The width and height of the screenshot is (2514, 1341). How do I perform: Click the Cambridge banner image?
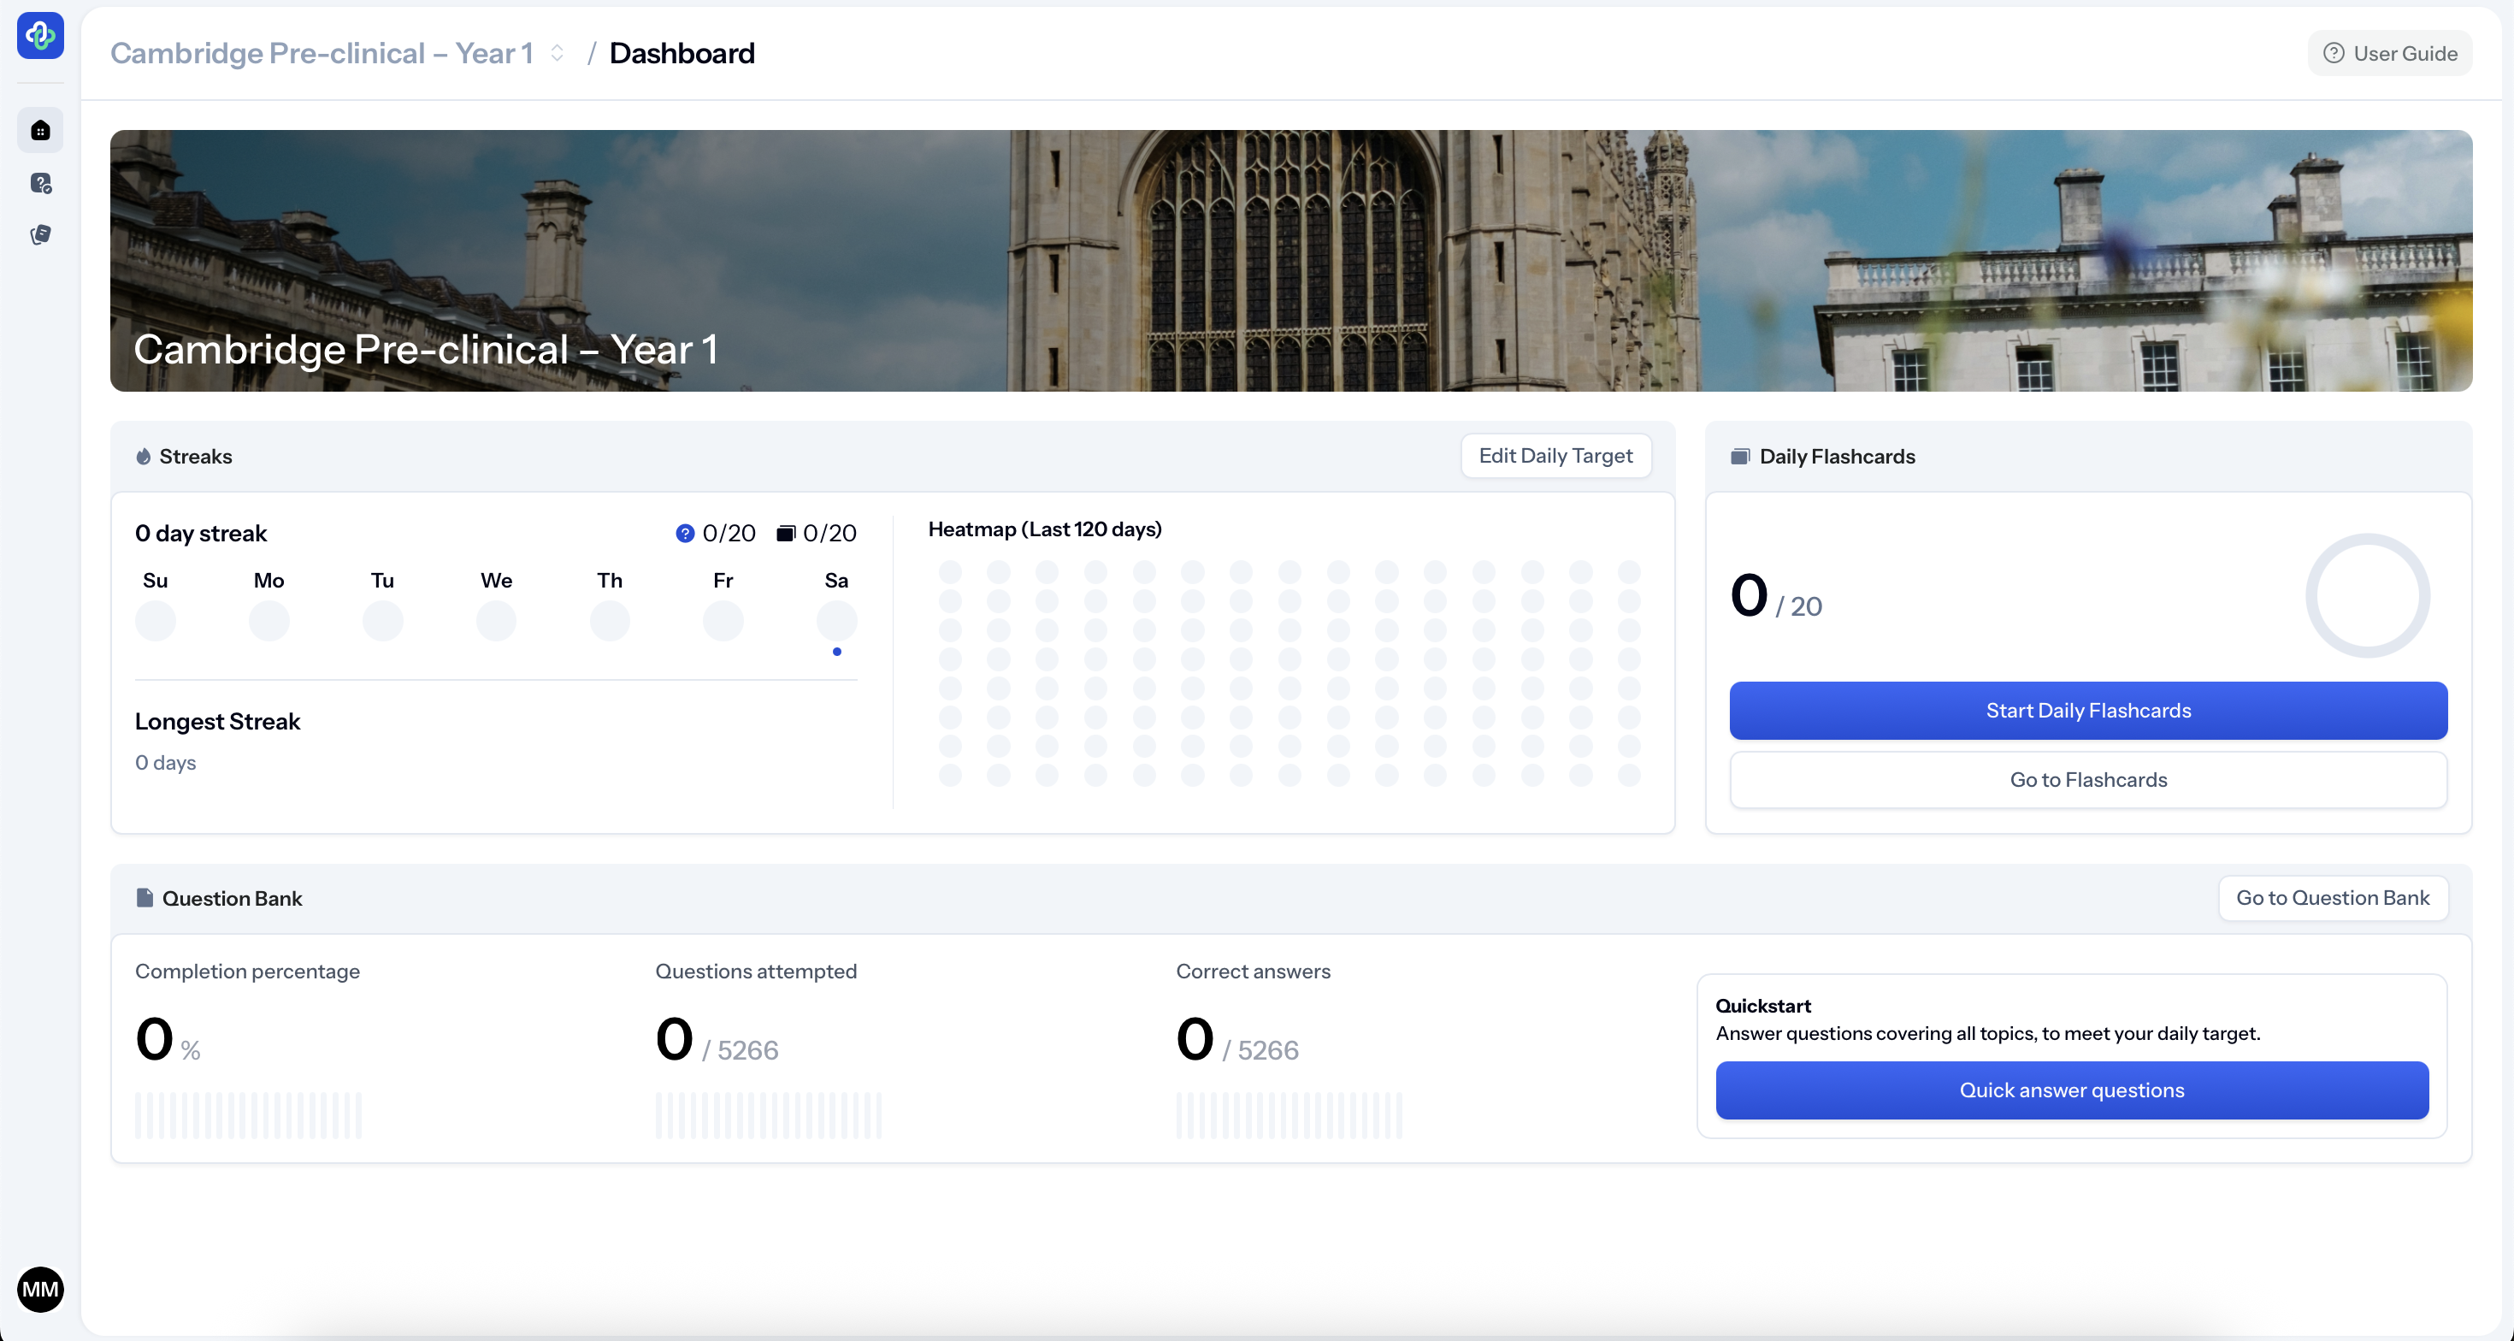click(x=1290, y=261)
